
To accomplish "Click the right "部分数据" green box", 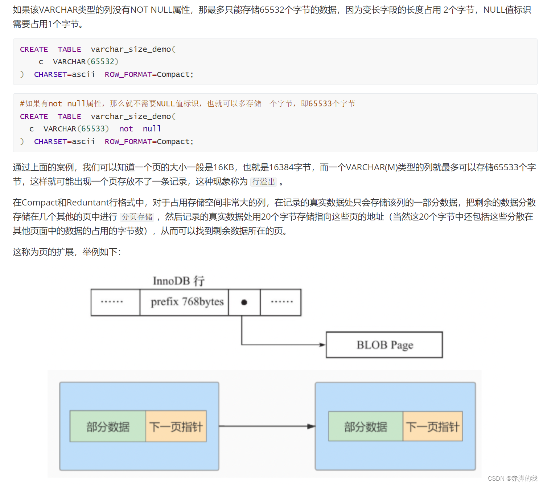I will coord(366,427).
